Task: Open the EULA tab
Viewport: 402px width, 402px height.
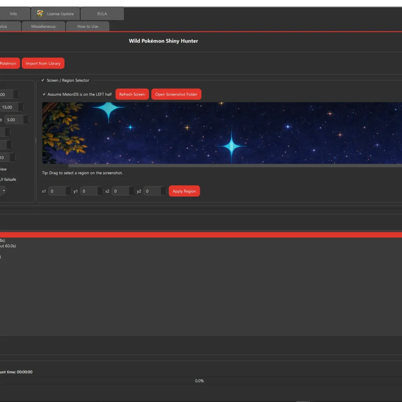Action: pos(102,14)
